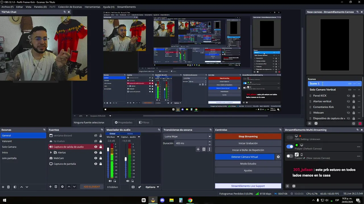364x204 pixels.
Task: Disable Fraiper Default Canvas stream switch
Action: [290, 146]
